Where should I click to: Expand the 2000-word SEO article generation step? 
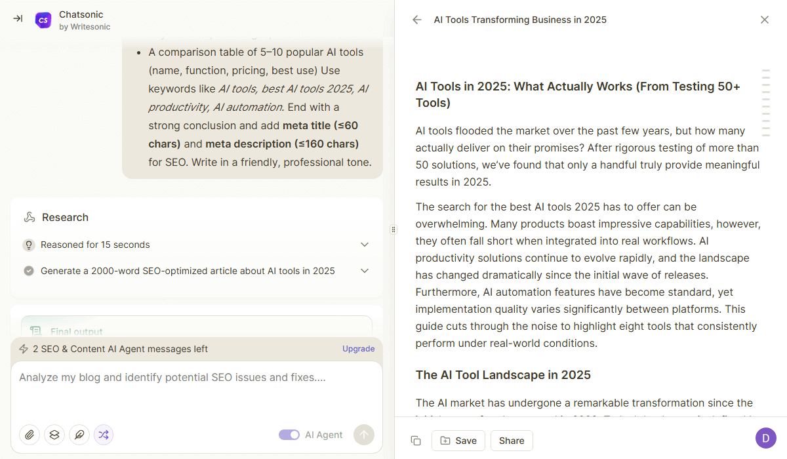(365, 270)
